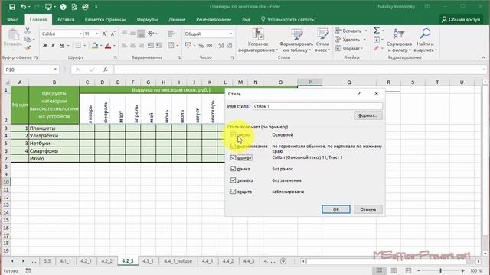Open Сортировка и фильтр menu
Screen dimensions: 490x275
[x=399, y=40]
